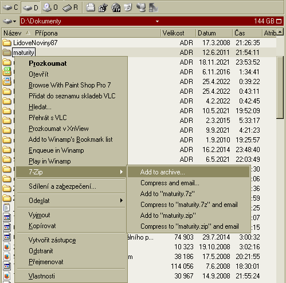Choose Otevřít from the context menu
This screenshot has width=286, height=283.
point(70,74)
